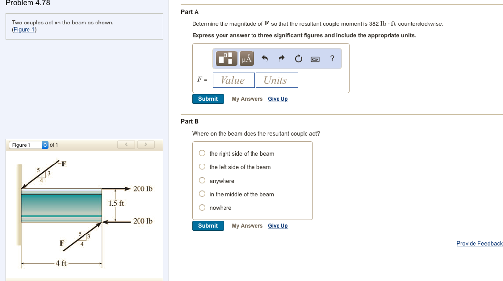Screen dimensions: 503x281
Task: Give Up on Part B
Action: pyautogui.click(x=278, y=226)
